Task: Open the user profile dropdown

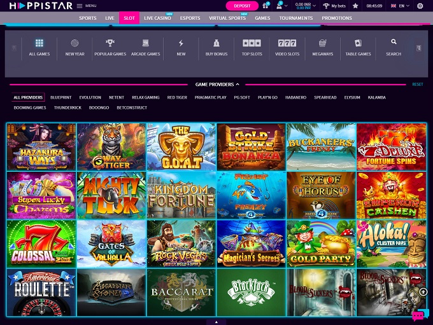Action: [281, 6]
